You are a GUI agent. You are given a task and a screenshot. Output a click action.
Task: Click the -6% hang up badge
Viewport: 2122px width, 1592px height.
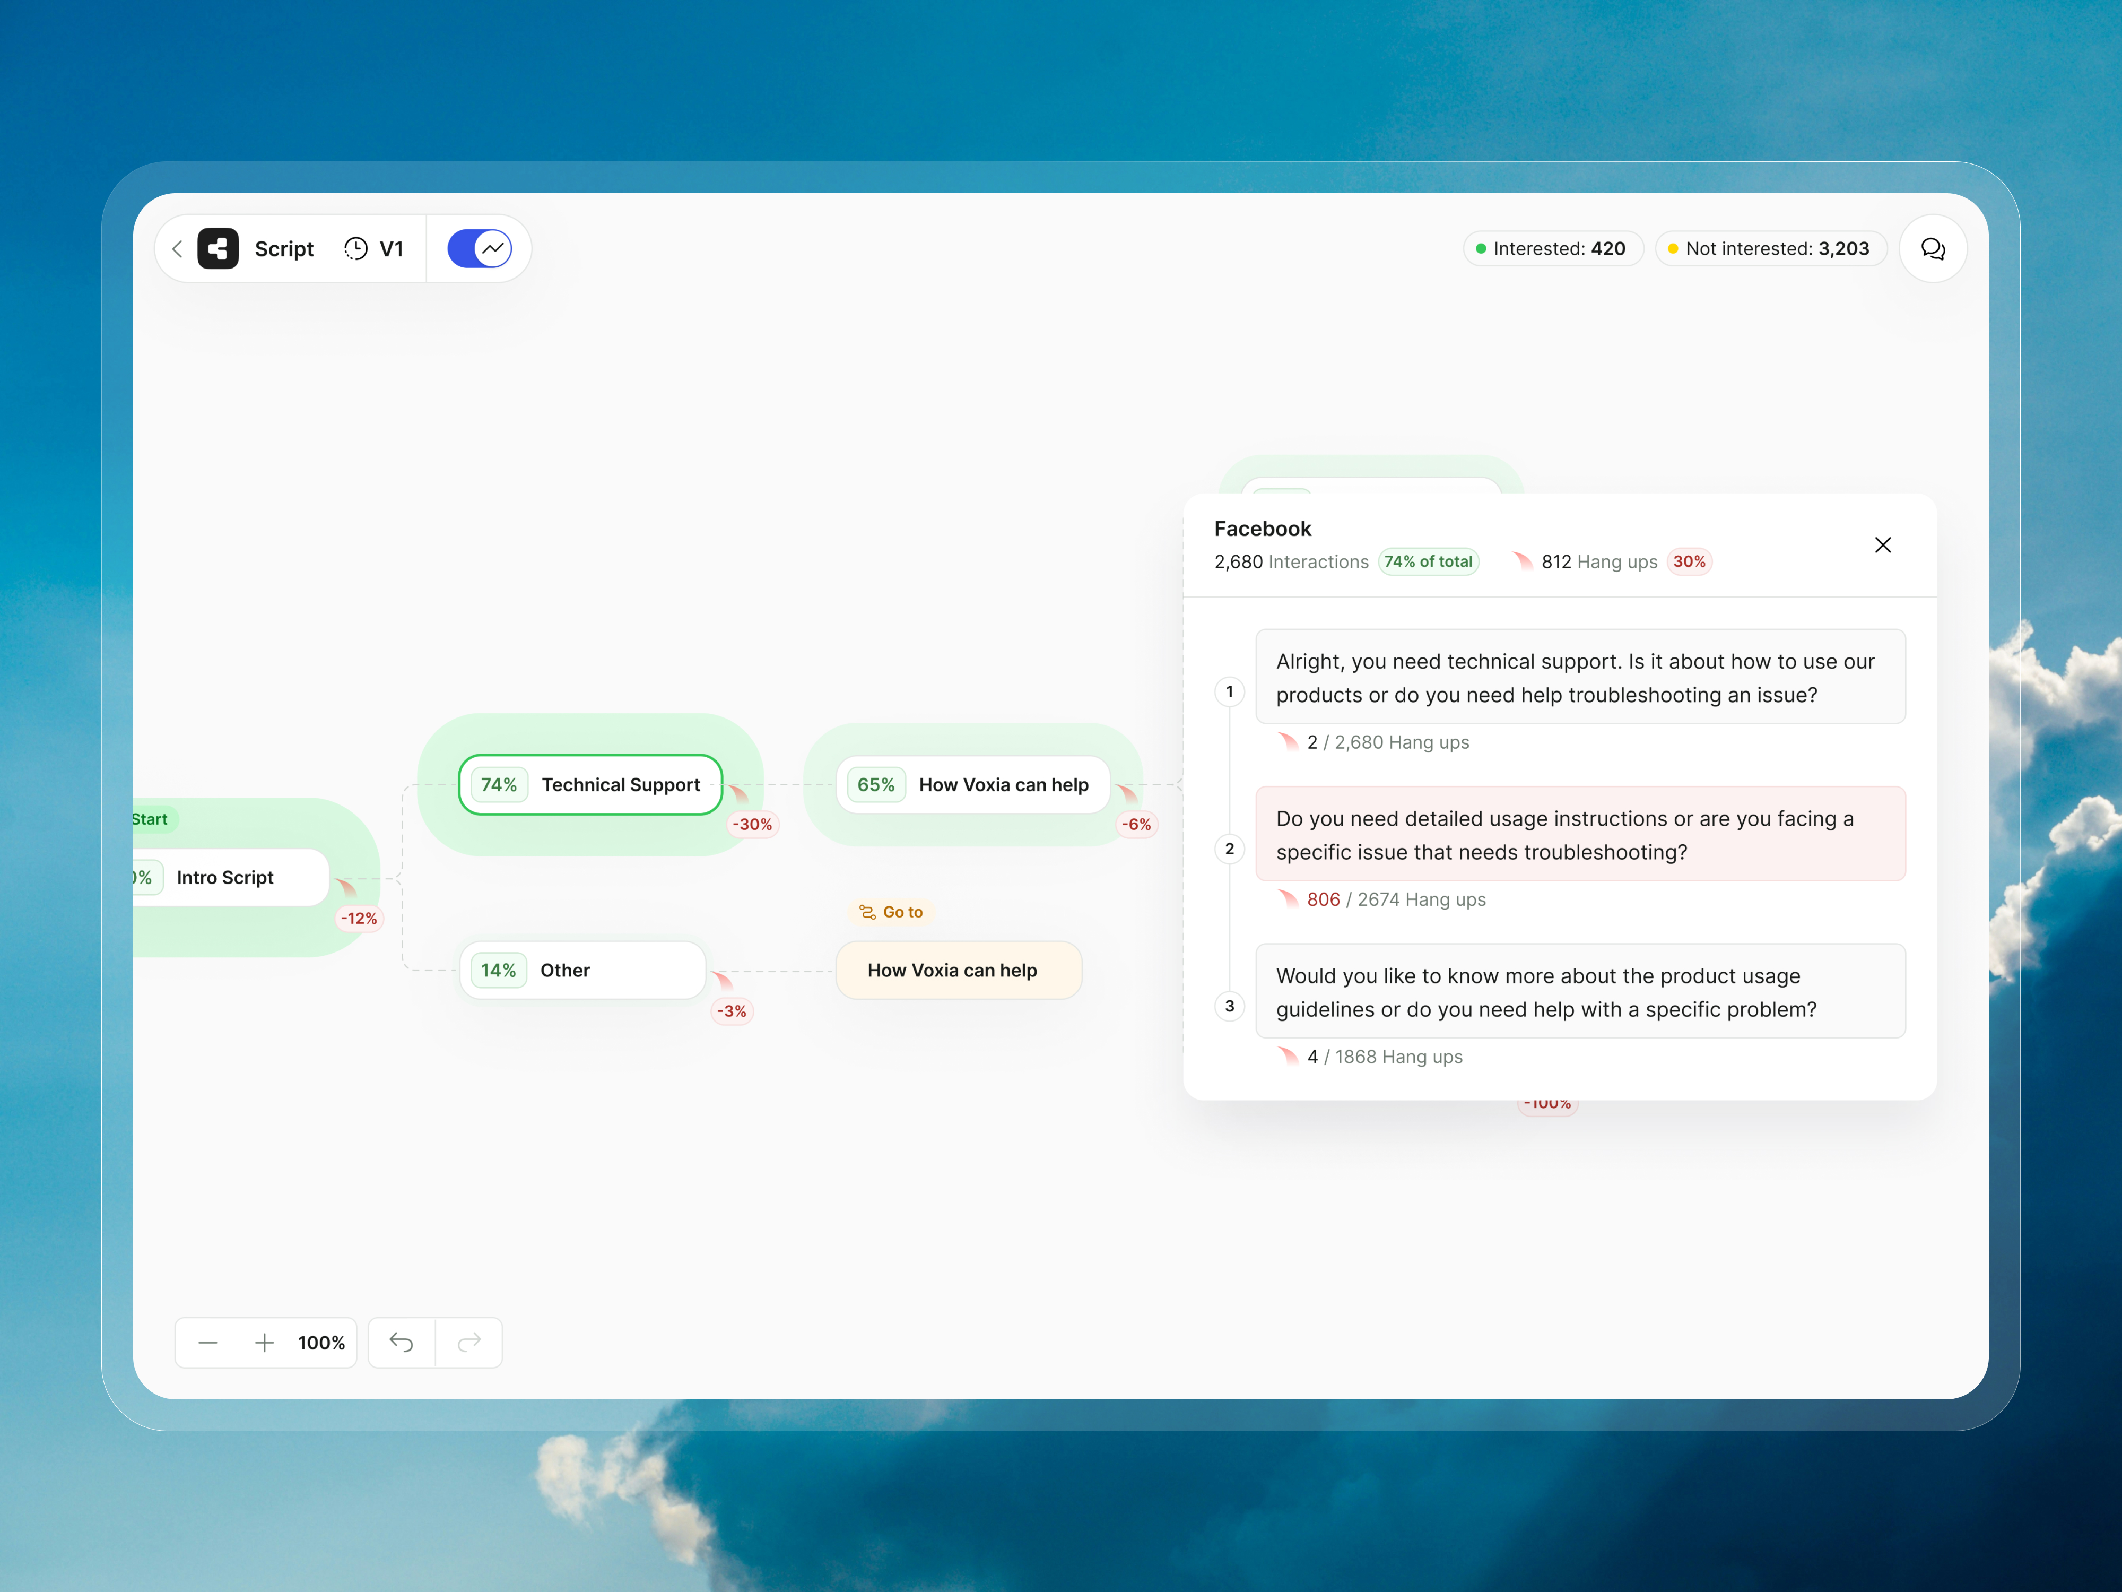[1136, 824]
